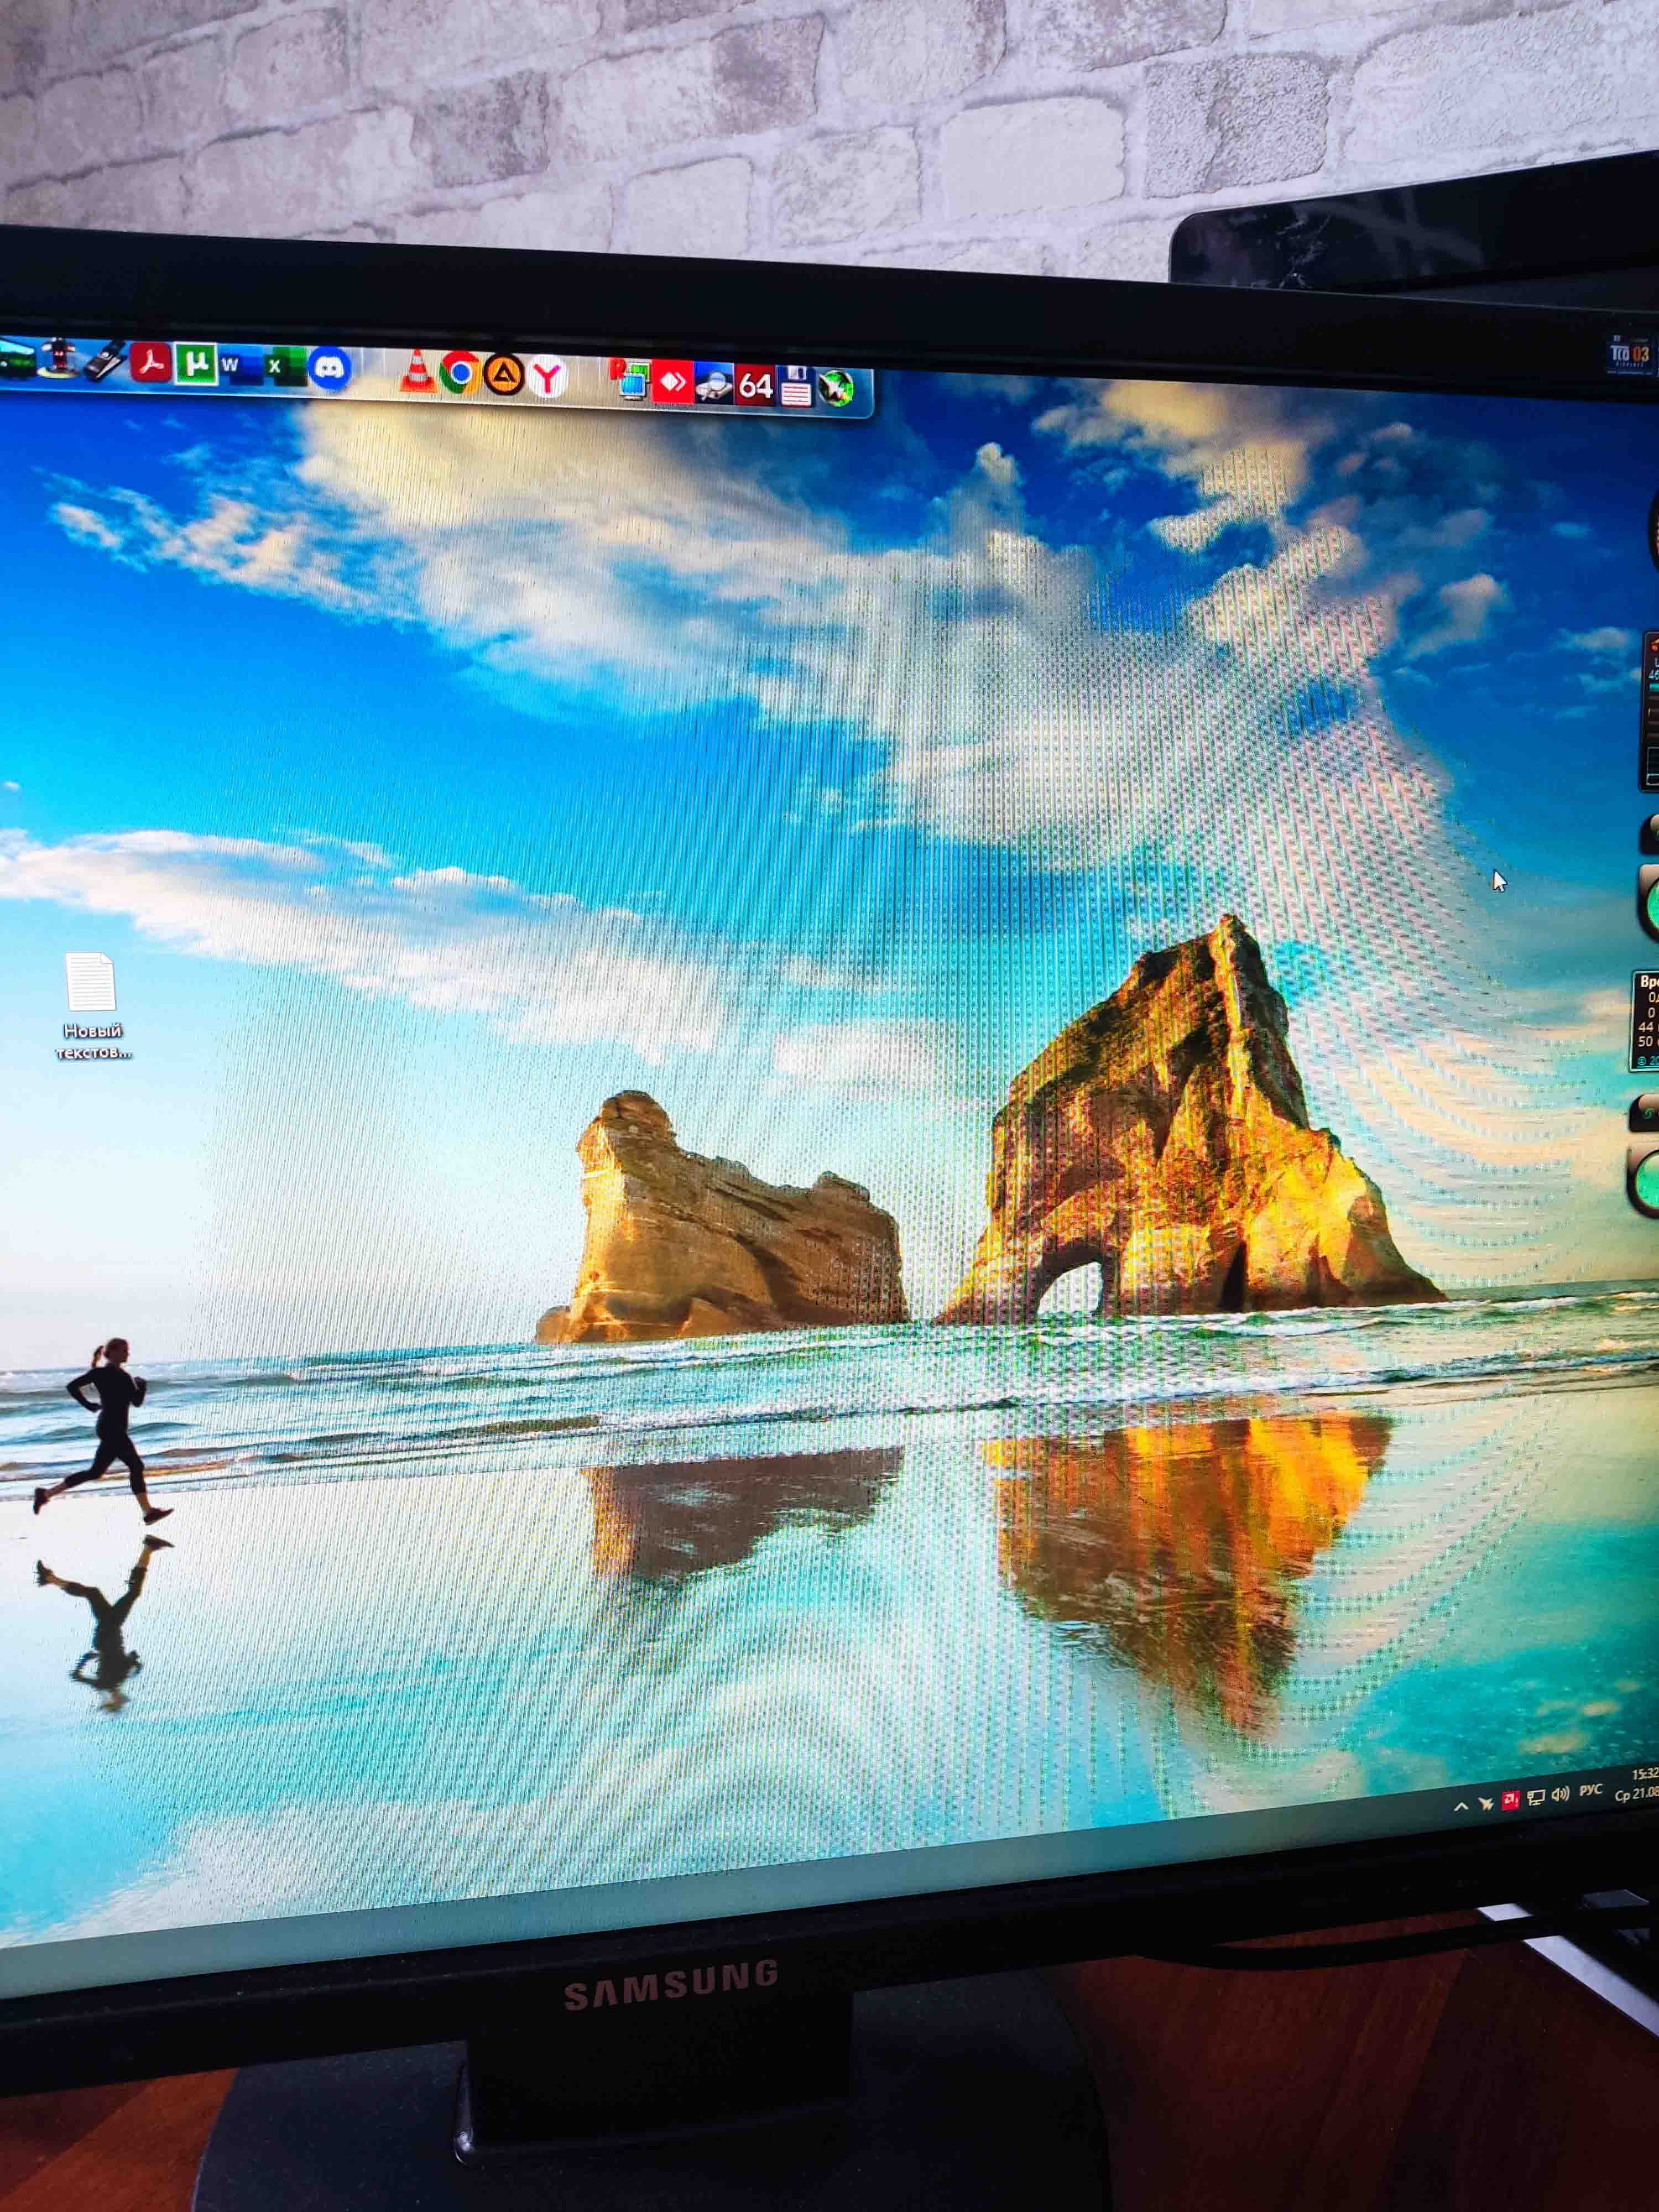The height and width of the screenshot is (2212, 1659).
Task: Click the floppy disk document dock icon
Action: (796, 386)
